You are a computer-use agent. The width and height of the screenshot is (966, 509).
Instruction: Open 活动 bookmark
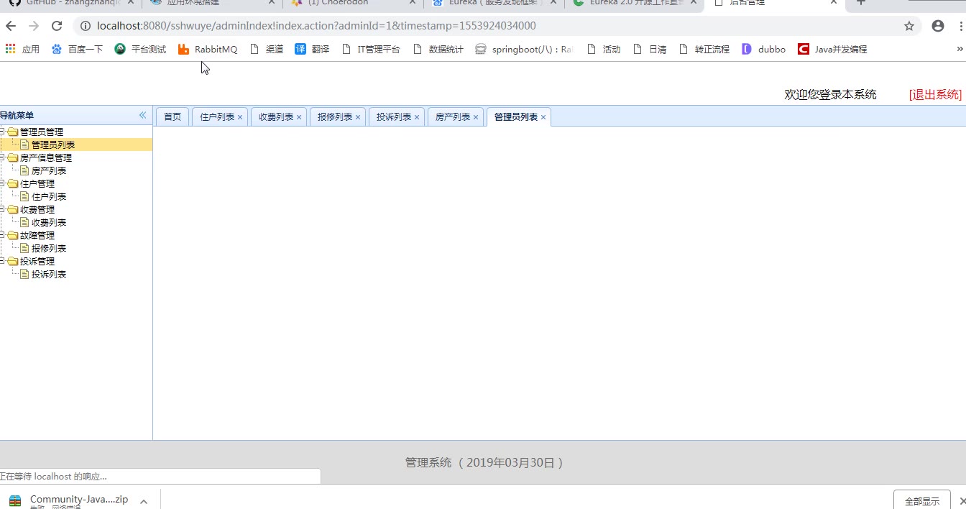click(603, 49)
